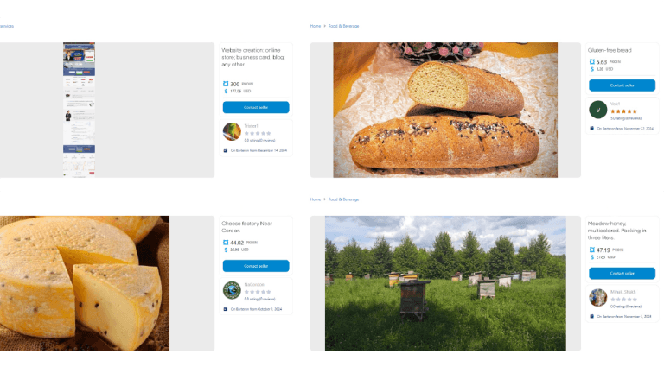Open Gluten-free bread product photo

coord(445,110)
